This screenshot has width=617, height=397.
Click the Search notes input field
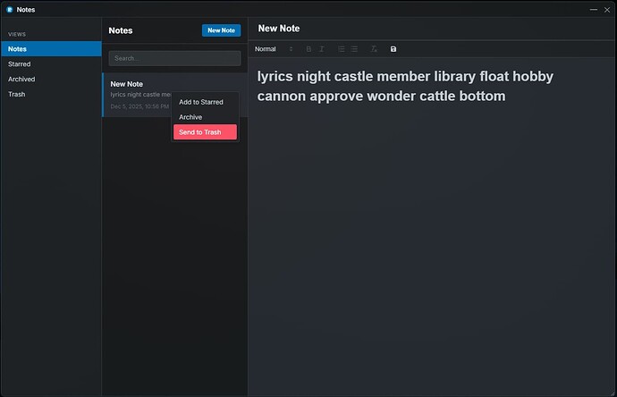tap(174, 58)
